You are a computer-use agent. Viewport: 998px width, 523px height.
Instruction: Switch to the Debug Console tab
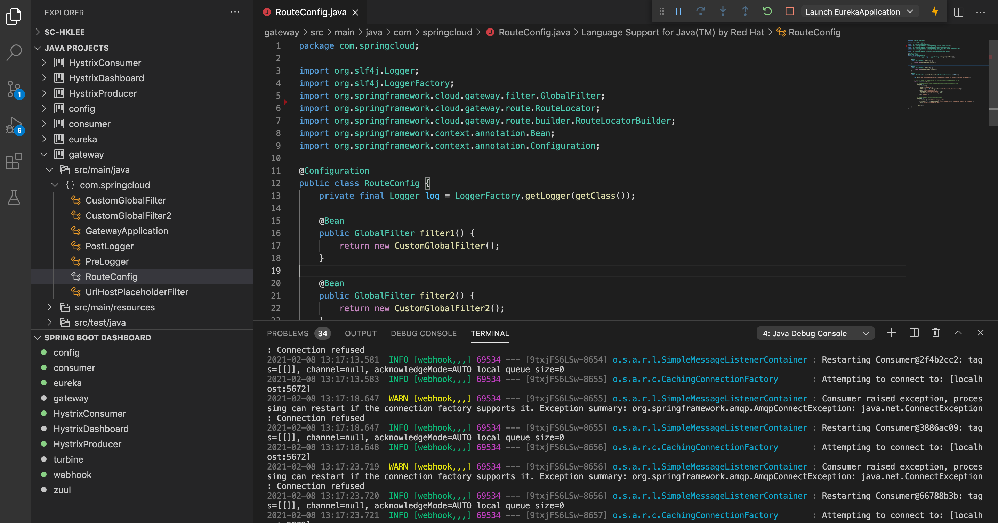[x=424, y=333]
